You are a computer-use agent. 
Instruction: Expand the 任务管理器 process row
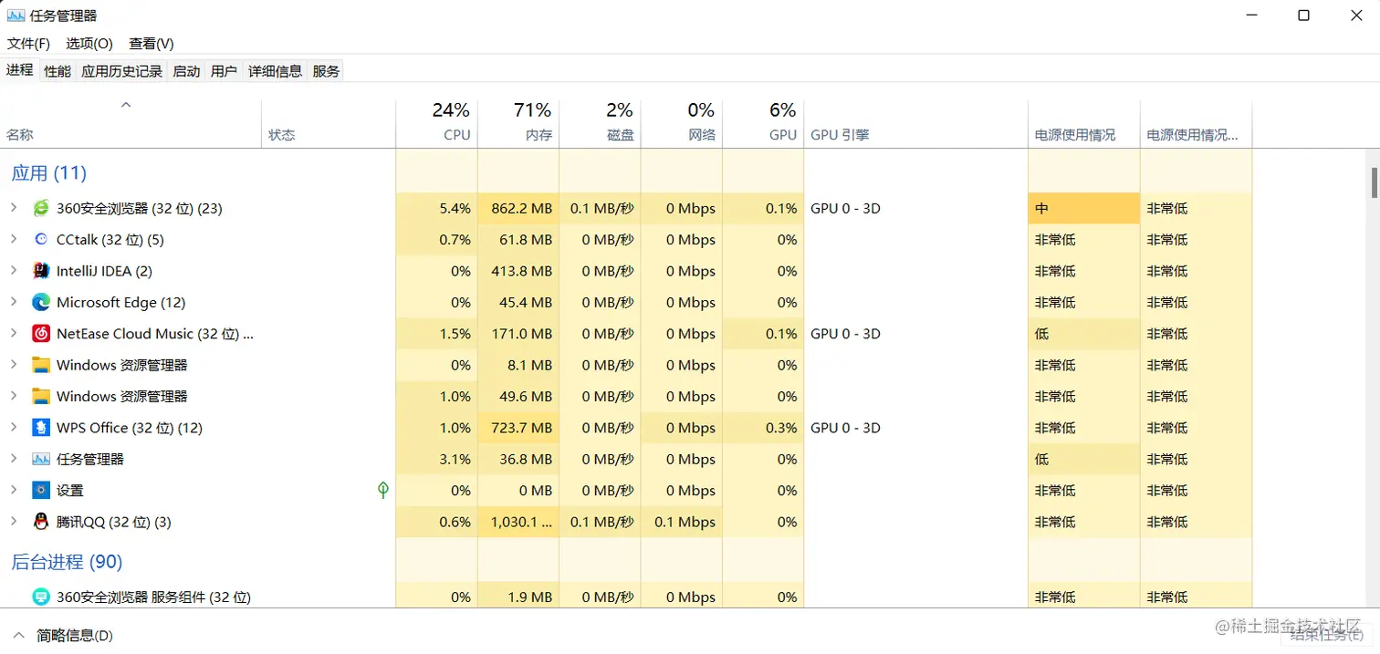point(14,459)
